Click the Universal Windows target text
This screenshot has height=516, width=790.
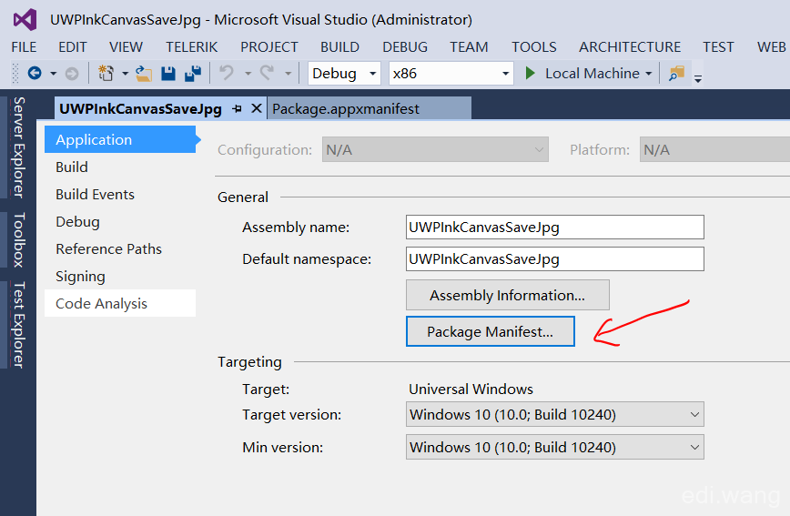pos(471,389)
